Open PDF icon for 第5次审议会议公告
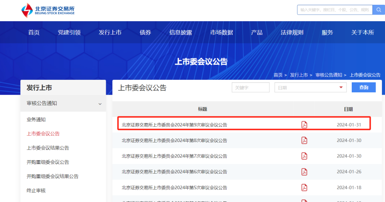Viewport: 385px width, 202px height. click(304, 187)
